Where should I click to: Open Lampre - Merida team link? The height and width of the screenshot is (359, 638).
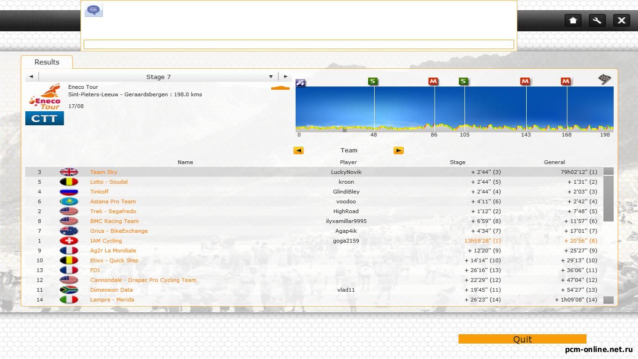click(x=112, y=300)
